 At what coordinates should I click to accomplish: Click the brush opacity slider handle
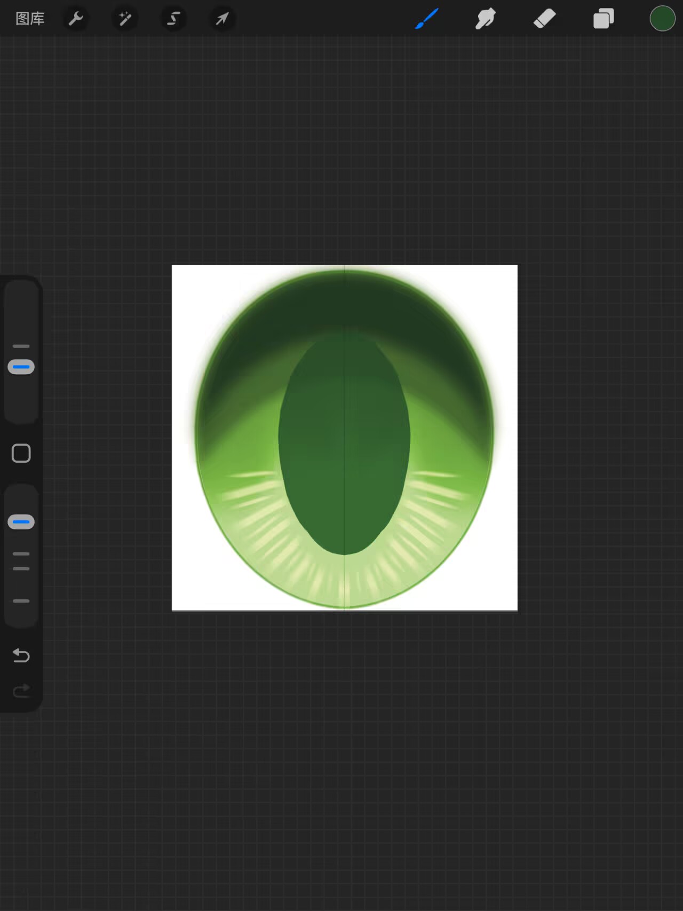pos(21,522)
